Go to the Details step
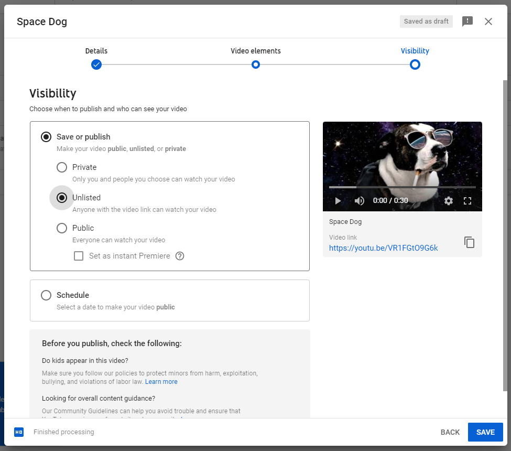511x451 pixels. click(96, 51)
